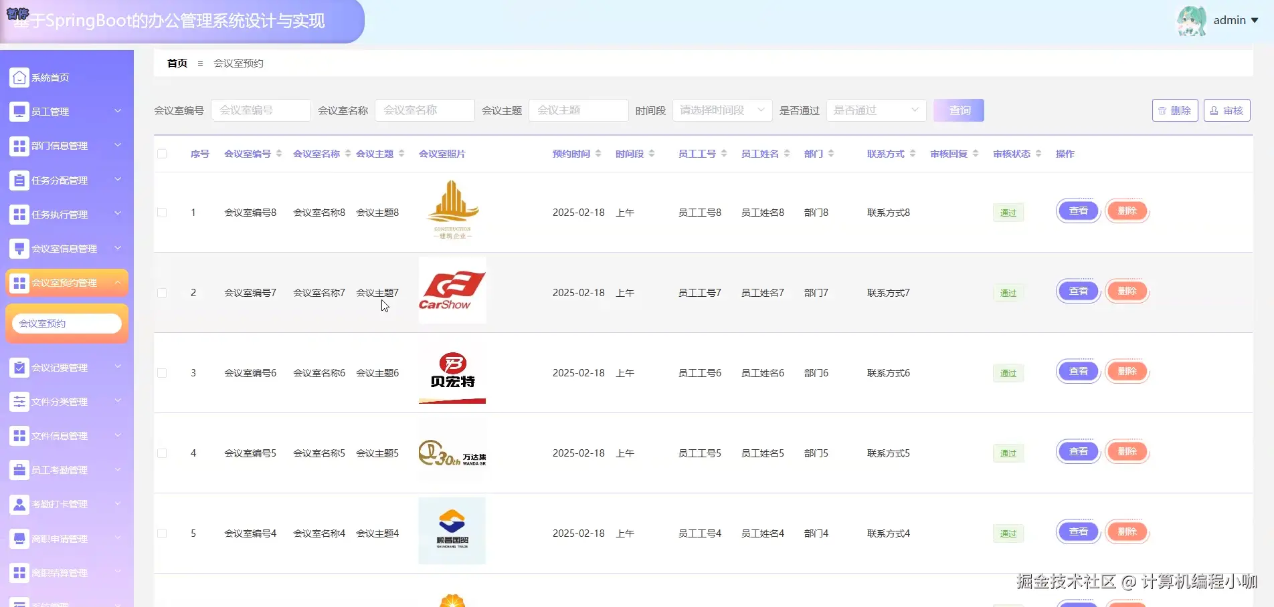Check the row with 会议室编号4

click(162, 533)
